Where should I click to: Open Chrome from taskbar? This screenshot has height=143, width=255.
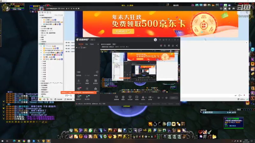pyautogui.click(x=24, y=141)
